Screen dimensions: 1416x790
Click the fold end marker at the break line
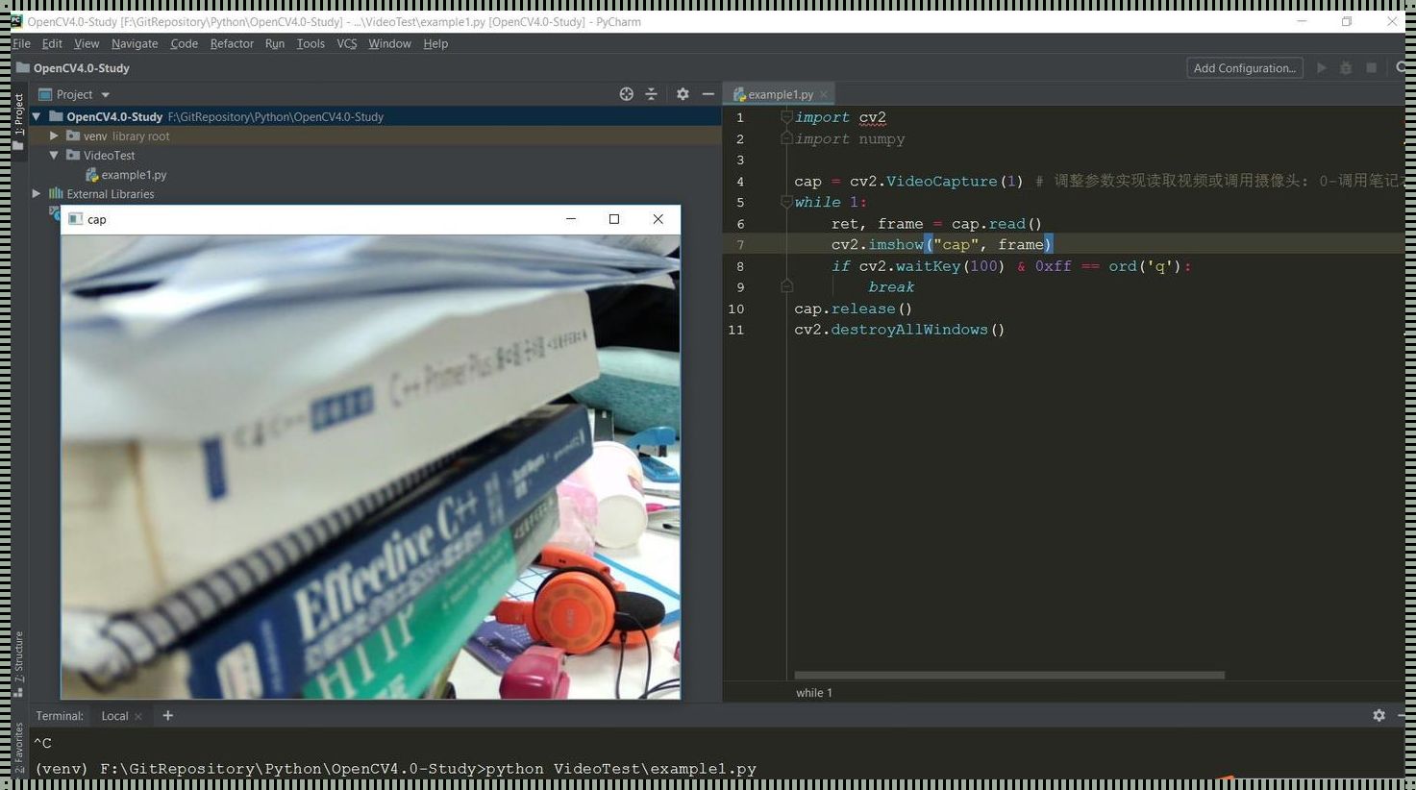coord(786,286)
